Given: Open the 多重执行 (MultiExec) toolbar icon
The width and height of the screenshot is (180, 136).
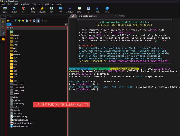Looking at the screenshot, I should point(70,9).
